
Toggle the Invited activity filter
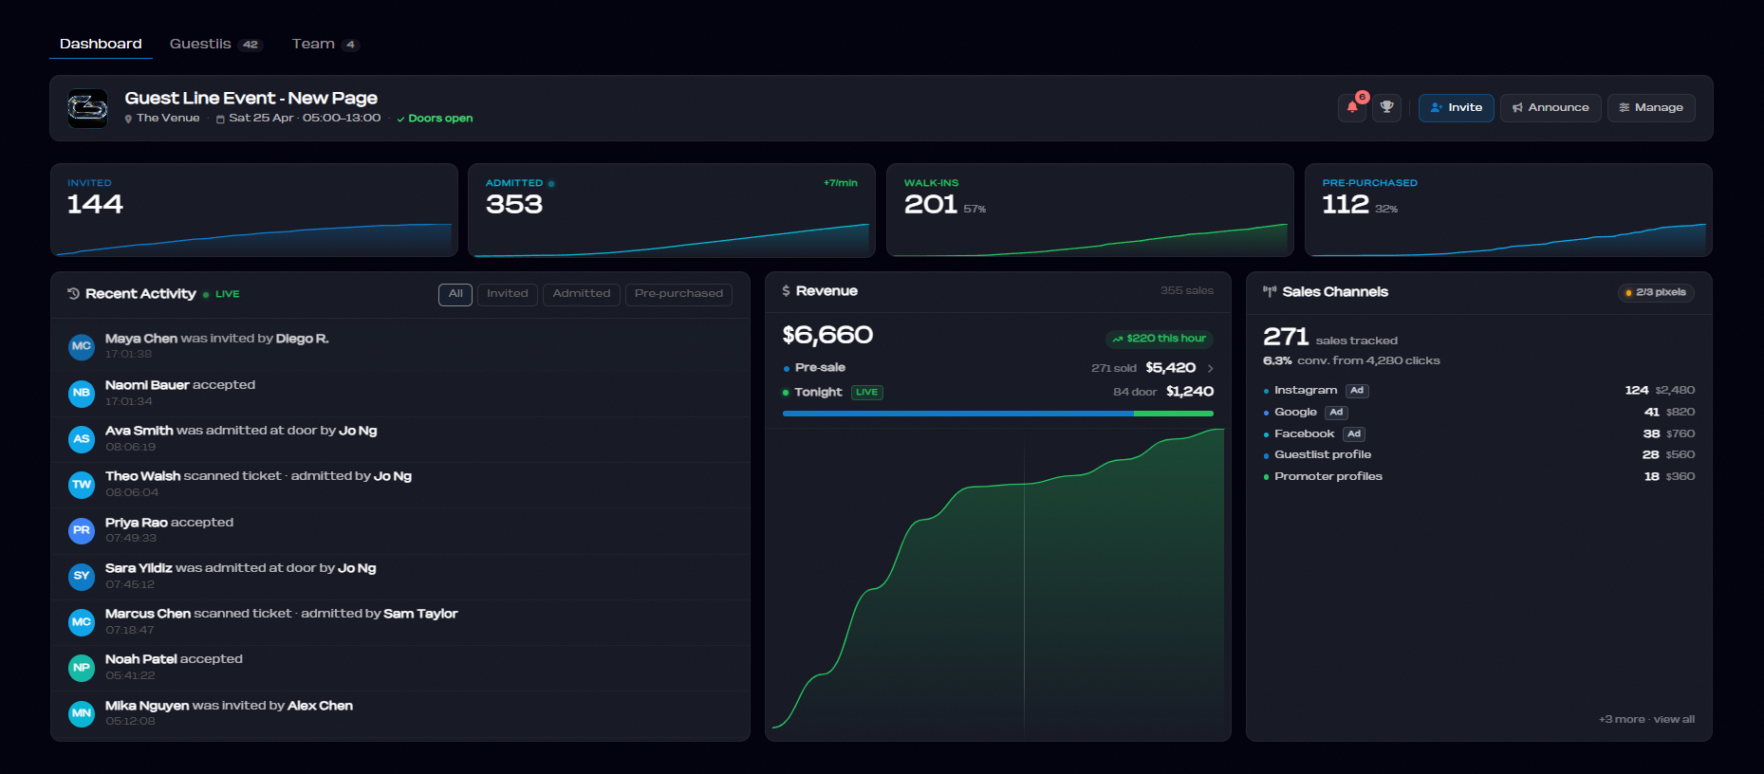click(508, 294)
